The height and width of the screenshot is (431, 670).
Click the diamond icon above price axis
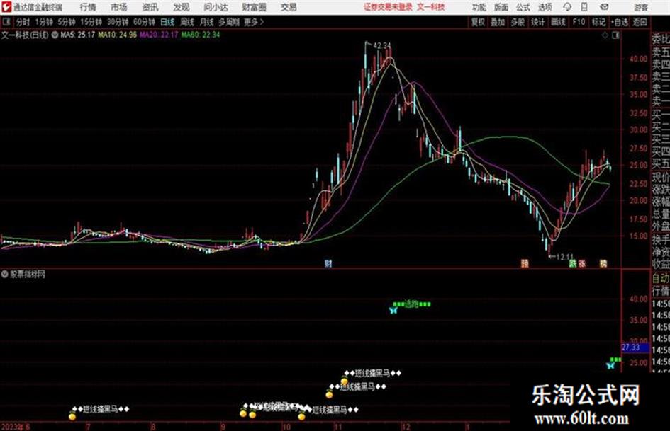tap(605, 35)
